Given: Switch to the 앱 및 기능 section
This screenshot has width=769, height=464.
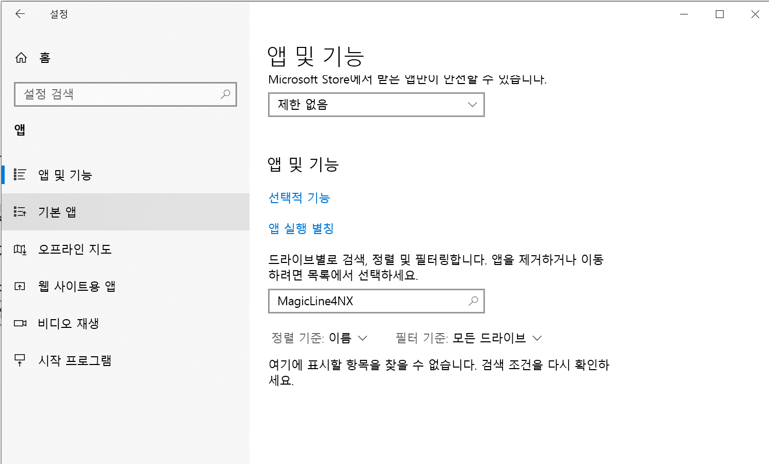Looking at the screenshot, I should coord(65,175).
